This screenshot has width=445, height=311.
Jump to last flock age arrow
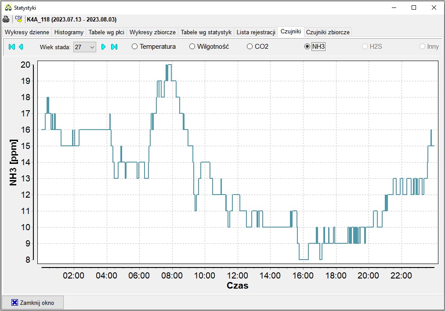tap(114, 47)
